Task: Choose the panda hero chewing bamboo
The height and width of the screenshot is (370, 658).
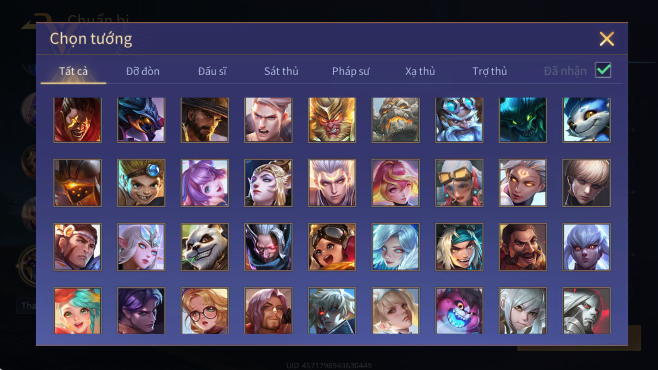Action: 205,247
